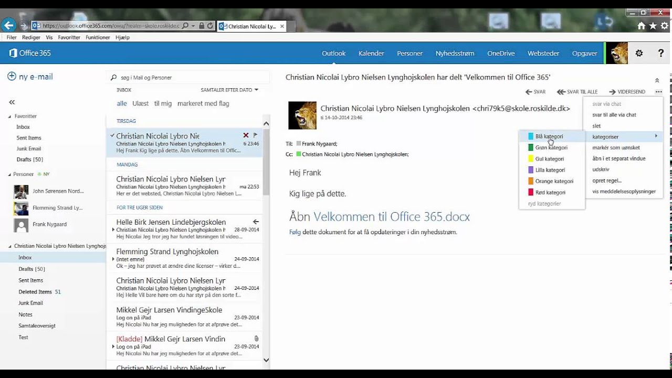Click ryd kategorier
Screen dimensions: 672x378
544,204
